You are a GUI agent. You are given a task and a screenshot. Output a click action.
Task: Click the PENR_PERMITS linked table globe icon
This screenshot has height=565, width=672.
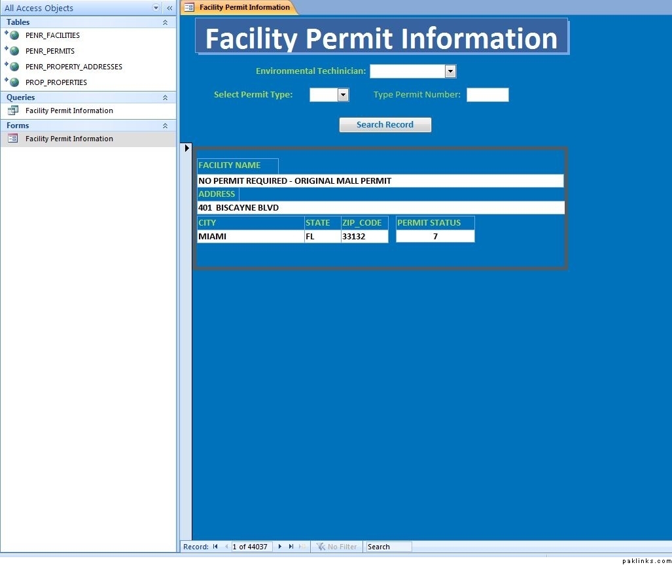[13, 51]
